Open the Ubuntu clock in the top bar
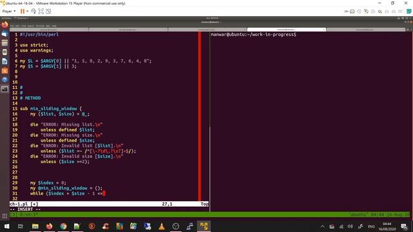Screen dimensions: 413x232 click(212, 18)
